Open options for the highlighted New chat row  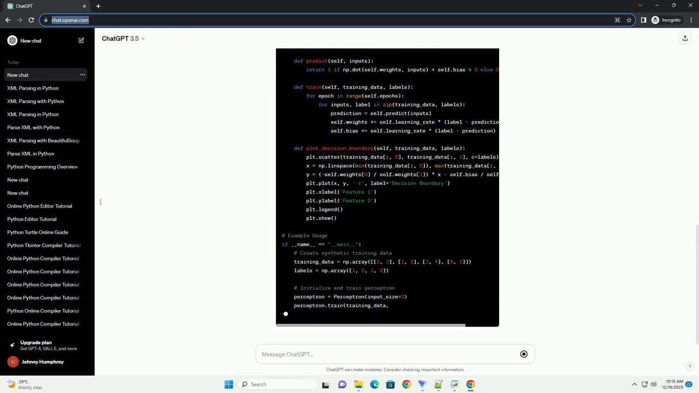82,75
